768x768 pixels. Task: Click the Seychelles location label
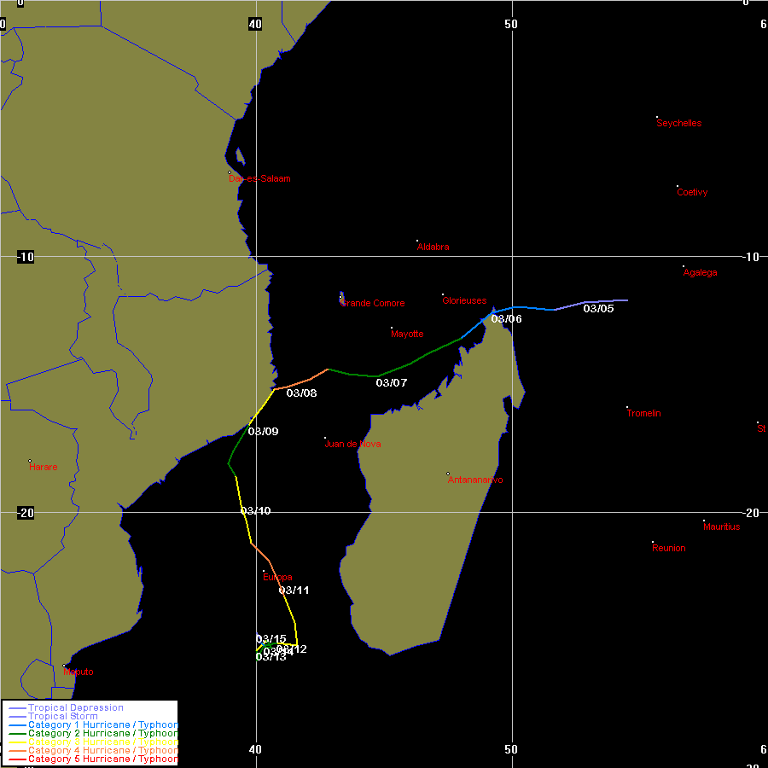tap(678, 123)
